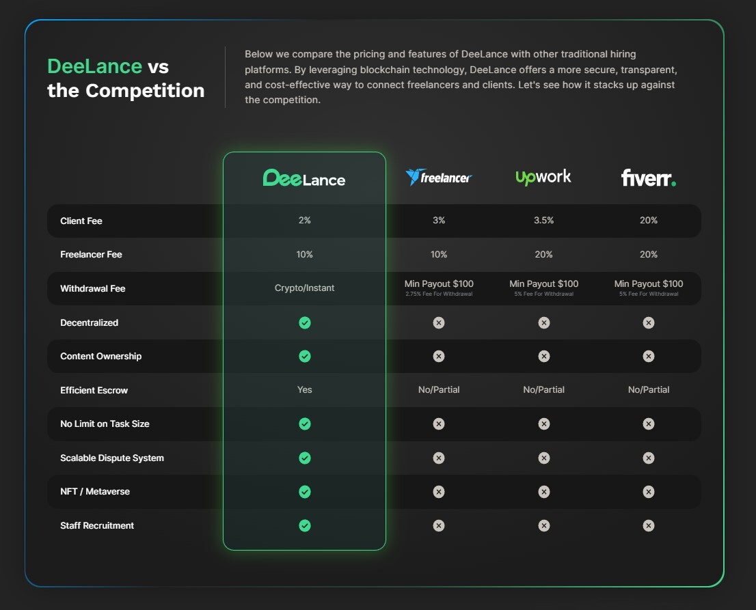Click DeeLance checkmark in No Limit on Task Size row
The height and width of the screenshot is (610, 756).
coord(305,424)
